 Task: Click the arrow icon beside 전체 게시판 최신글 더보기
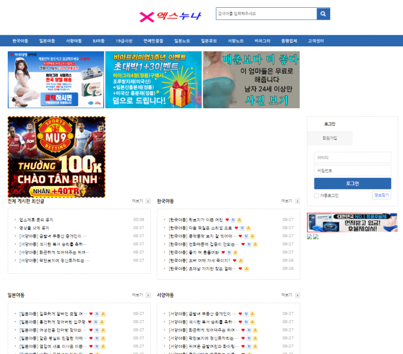(x=148, y=201)
